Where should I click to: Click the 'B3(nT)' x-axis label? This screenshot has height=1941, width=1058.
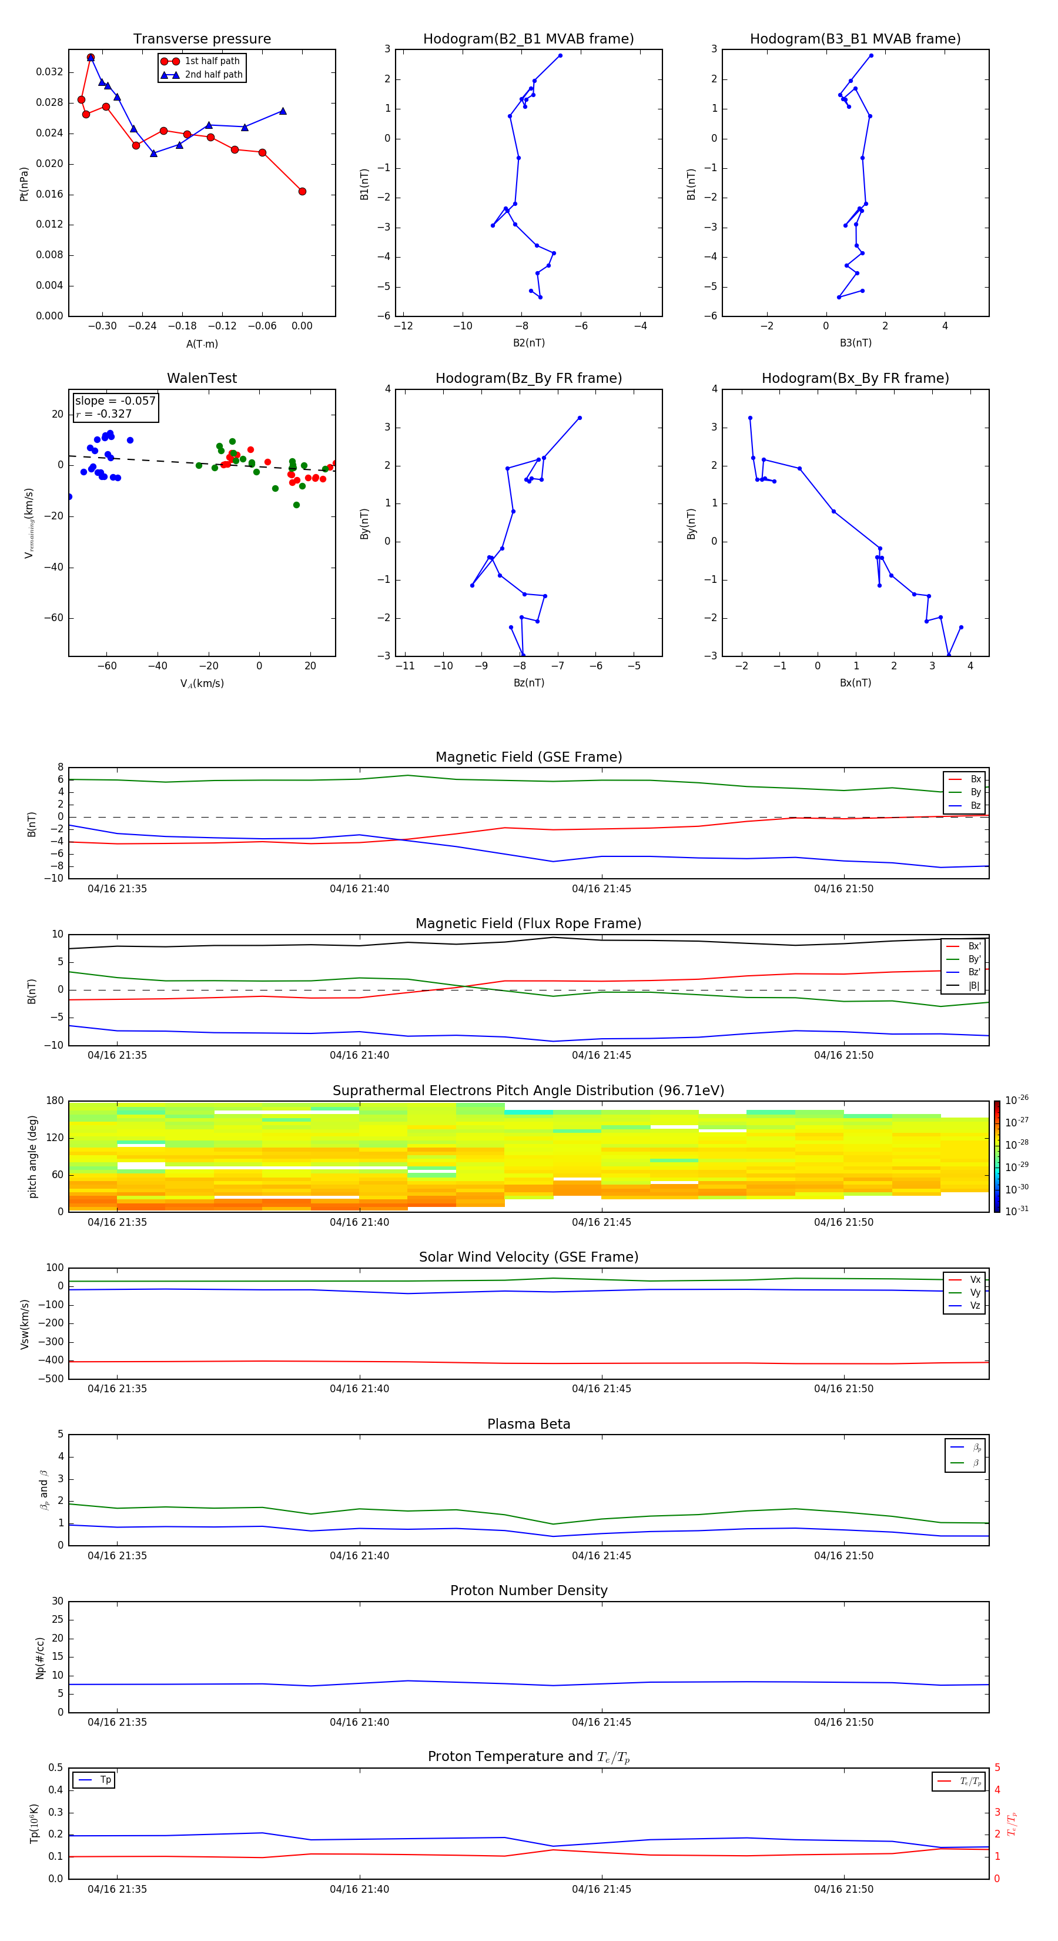[855, 343]
